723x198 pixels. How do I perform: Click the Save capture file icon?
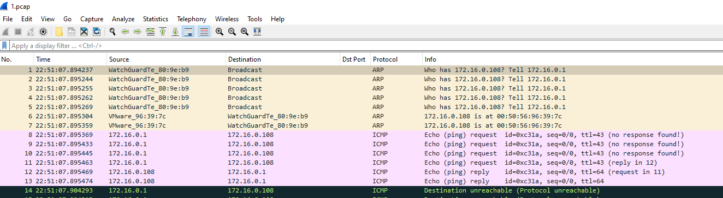(x=72, y=32)
